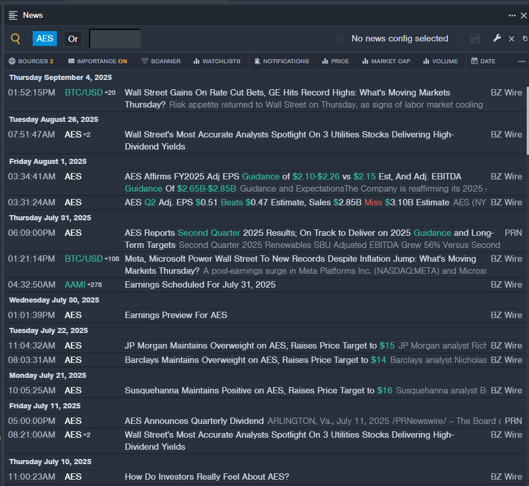
Task: Click the AAMI +278 ticker tag
Action: tap(83, 285)
